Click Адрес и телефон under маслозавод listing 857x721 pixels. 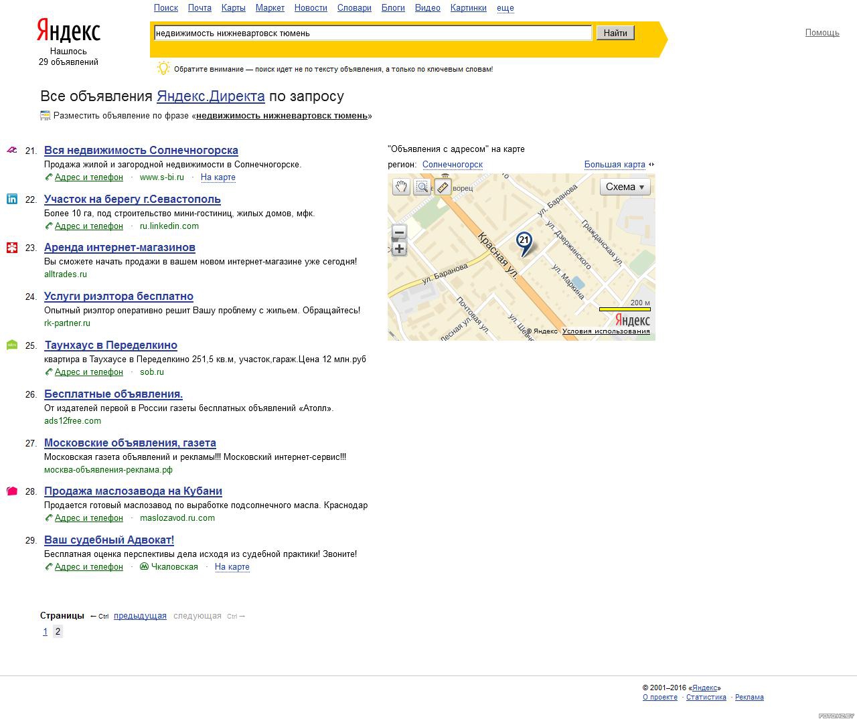(x=89, y=517)
